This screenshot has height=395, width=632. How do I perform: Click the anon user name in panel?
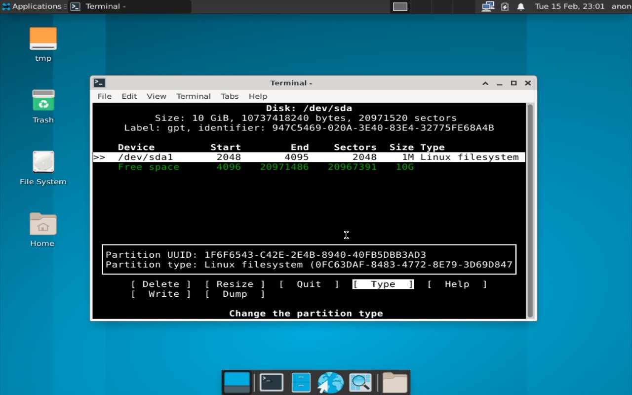click(621, 6)
